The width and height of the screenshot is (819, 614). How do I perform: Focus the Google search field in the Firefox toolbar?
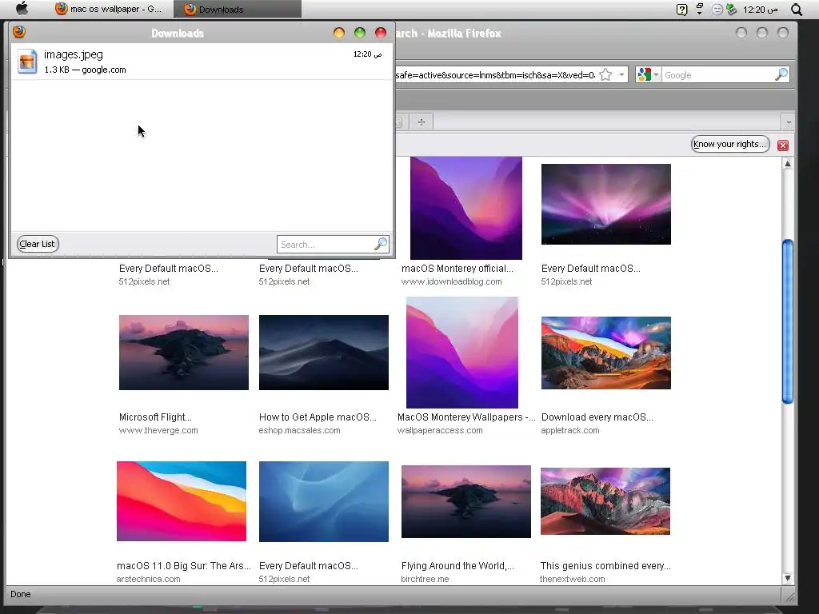pyautogui.click(x=717, y=74)
